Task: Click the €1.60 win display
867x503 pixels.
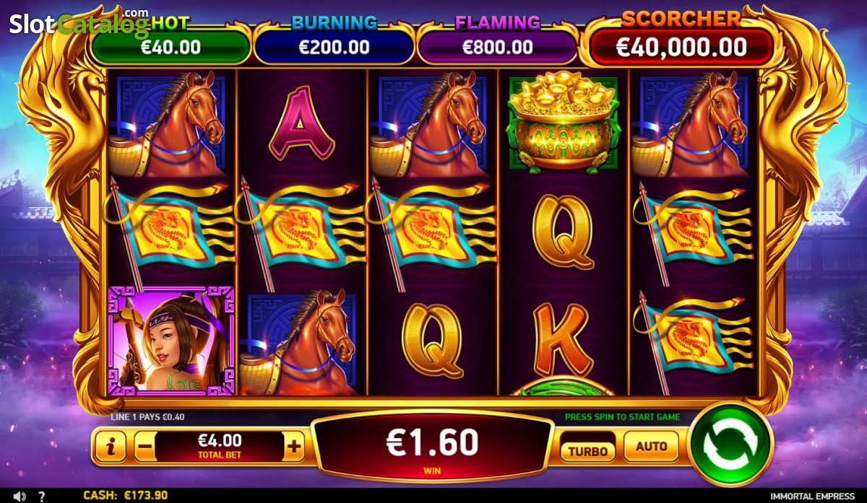Action: click(x=432, y=447)
